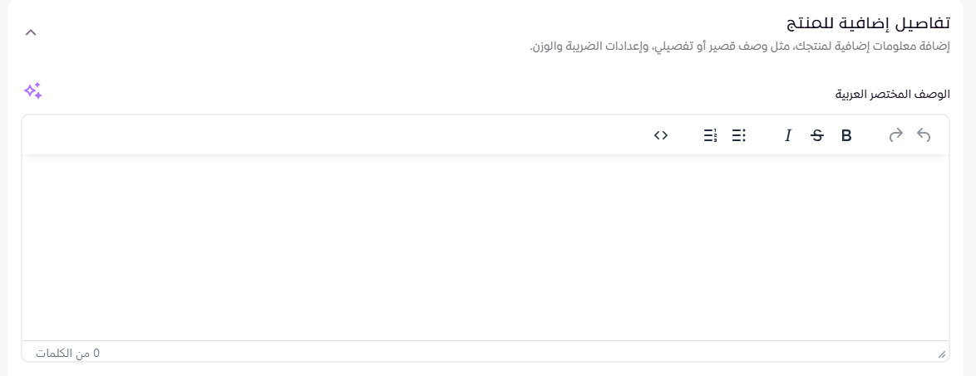Click the label الوصف المختصر العربية
This screenshot has height=376, width=976.
coord(892,94)
